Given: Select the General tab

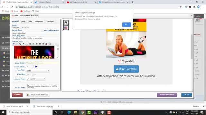Looking at the screenshot, I should [x=15, y=21].
